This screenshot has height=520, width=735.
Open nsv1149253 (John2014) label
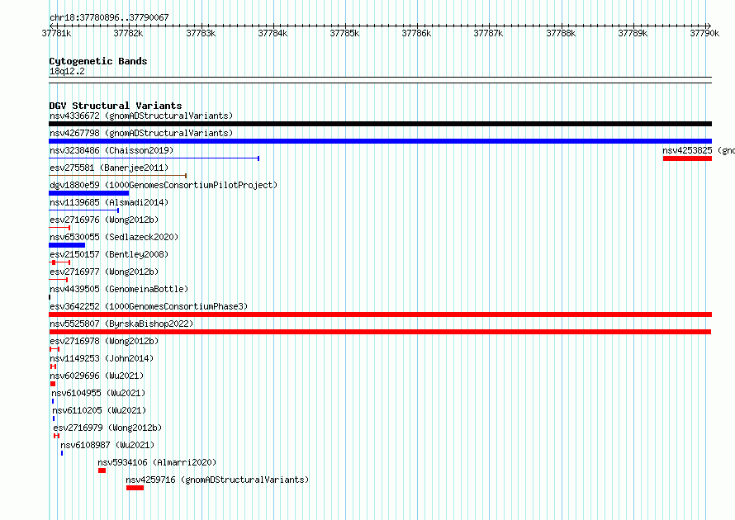point(102,358)
